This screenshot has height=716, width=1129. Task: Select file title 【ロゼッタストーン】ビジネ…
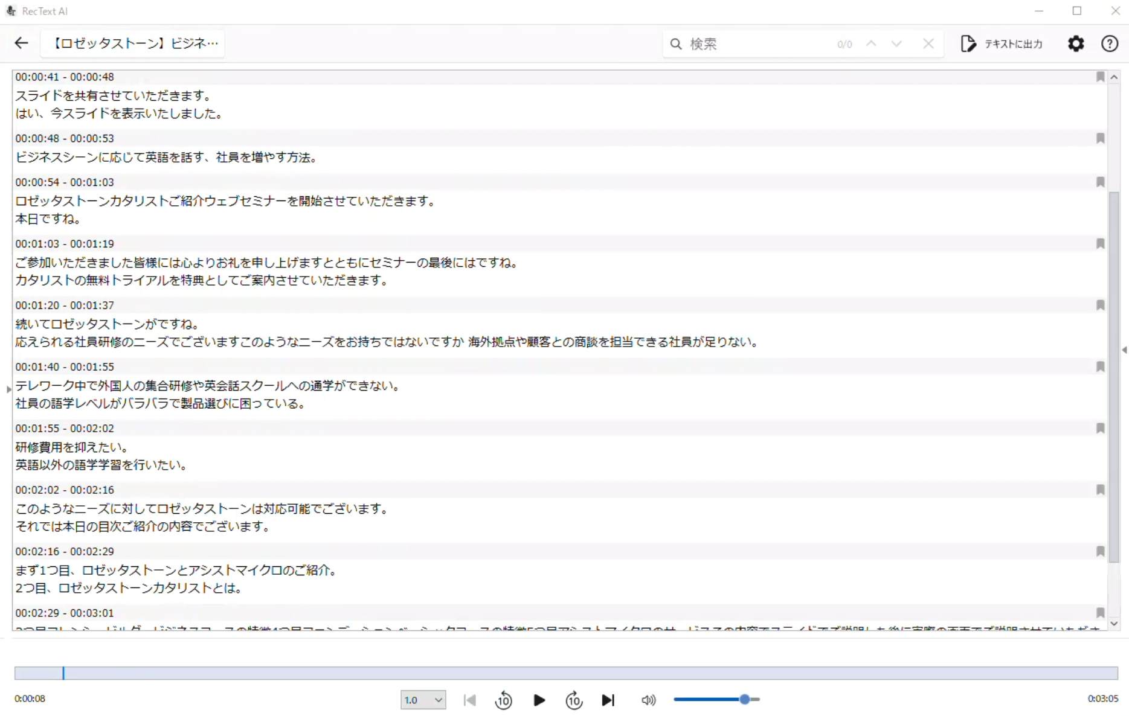click(x=133, y=43)
